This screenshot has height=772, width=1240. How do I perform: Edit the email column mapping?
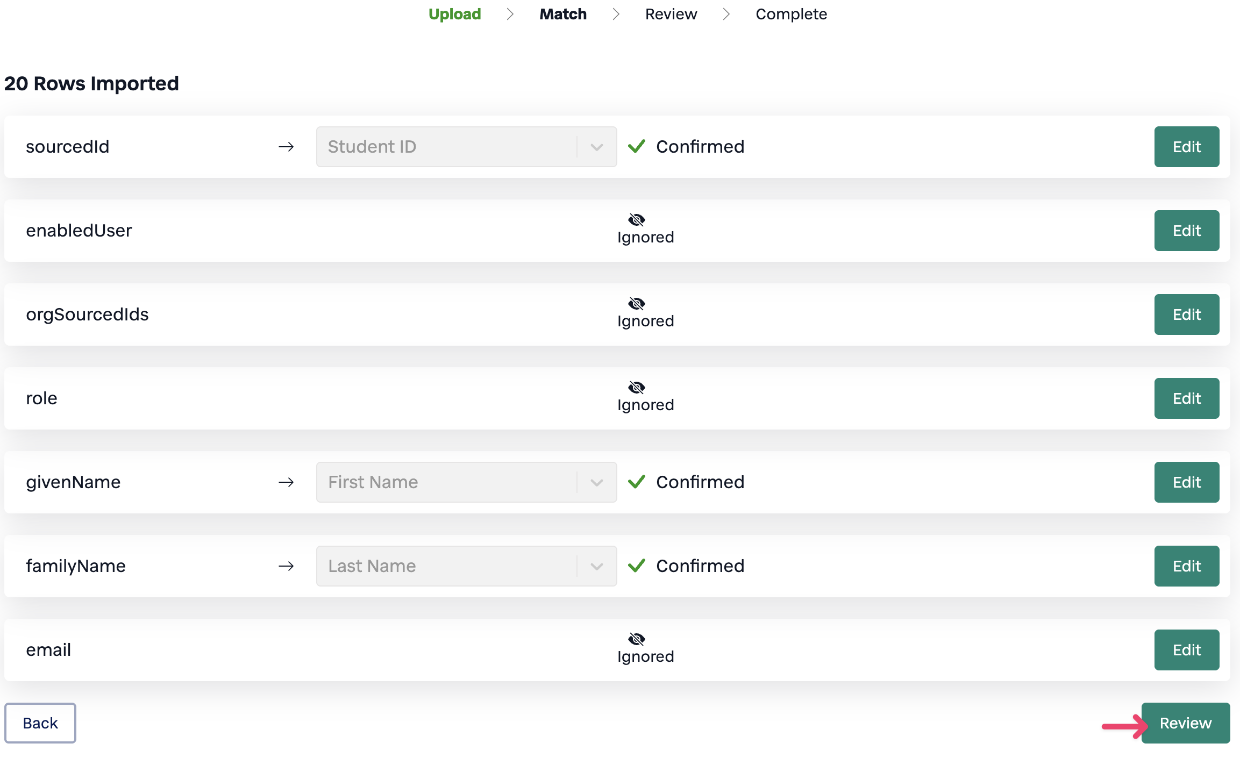1186,650
